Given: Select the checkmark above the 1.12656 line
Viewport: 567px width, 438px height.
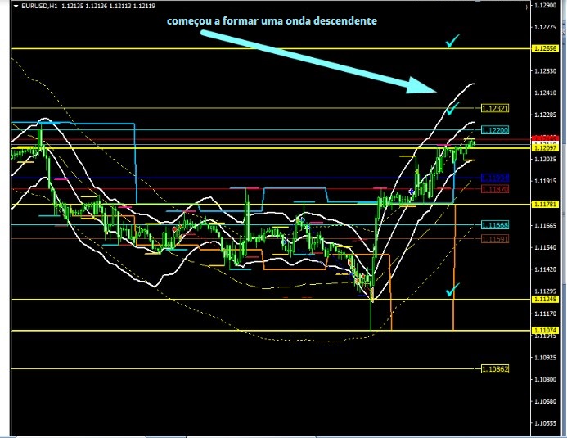Looking at the screenshot, I should [x=452, y=40].
